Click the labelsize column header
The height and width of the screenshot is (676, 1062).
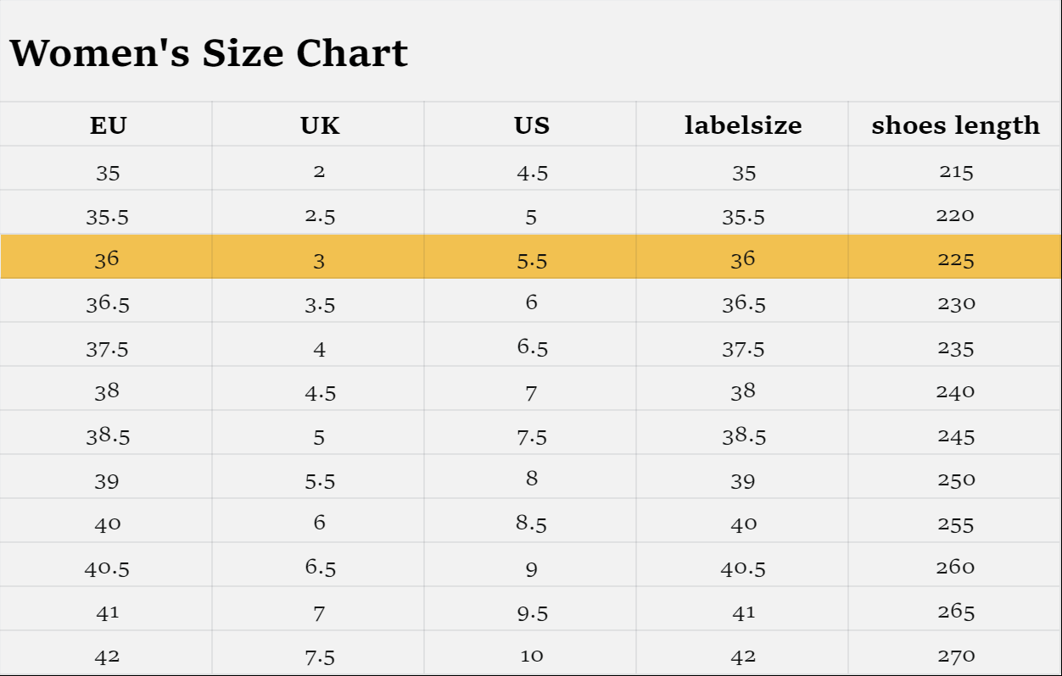[x=743, y=125]
